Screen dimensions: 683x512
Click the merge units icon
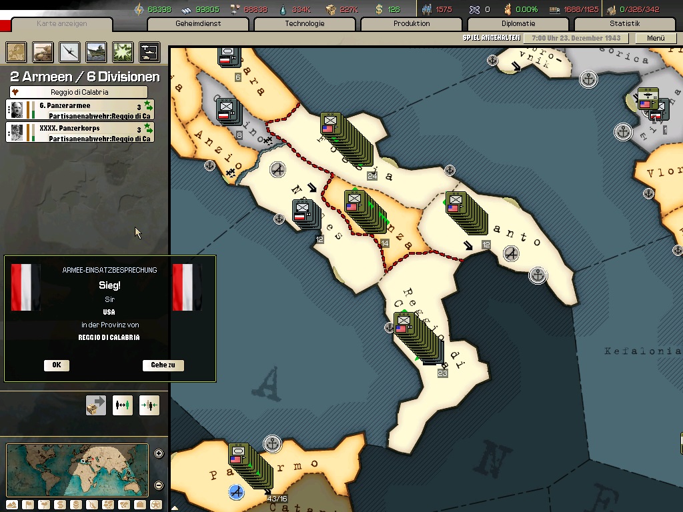point(149,405)
